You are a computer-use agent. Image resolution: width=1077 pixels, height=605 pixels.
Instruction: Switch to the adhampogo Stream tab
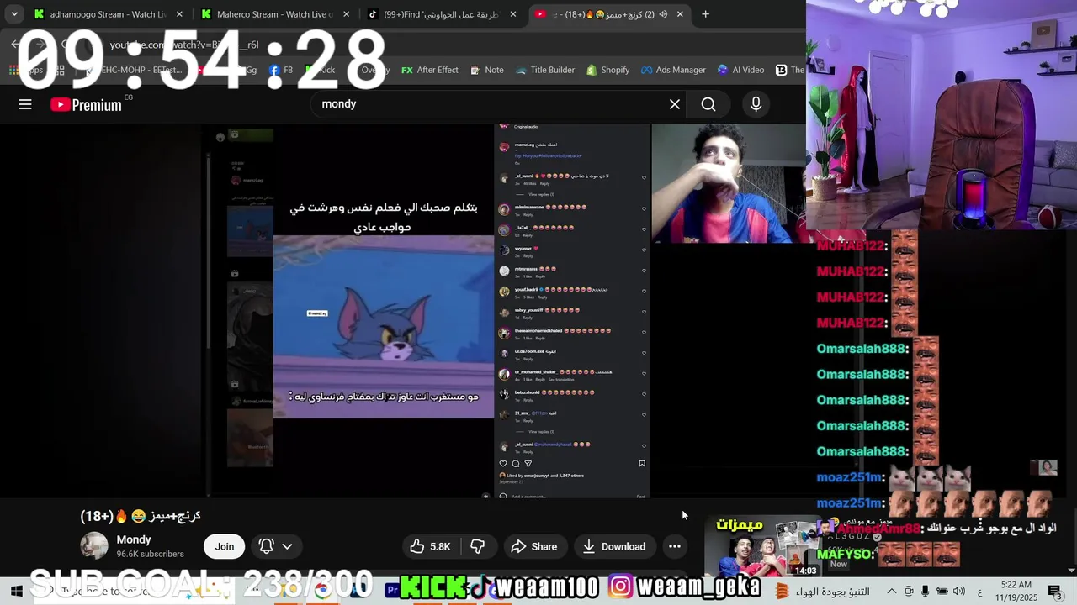pyautogui.click(x=107, y=14)
